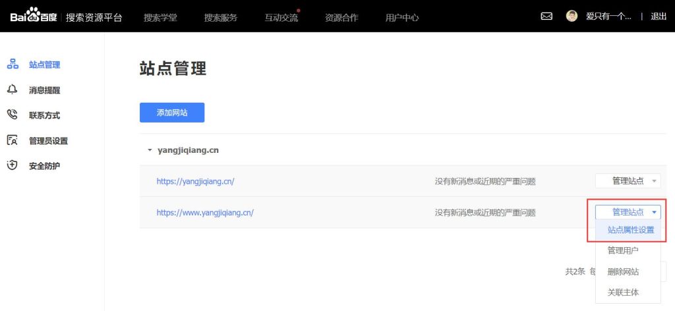
Task: Select 管理员设置 in the sidebar
Action: tap(48, 140)
